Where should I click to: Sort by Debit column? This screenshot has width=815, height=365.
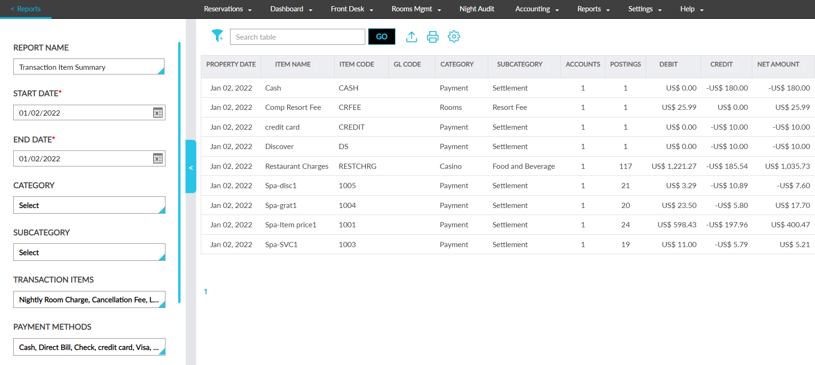[668, 65]
